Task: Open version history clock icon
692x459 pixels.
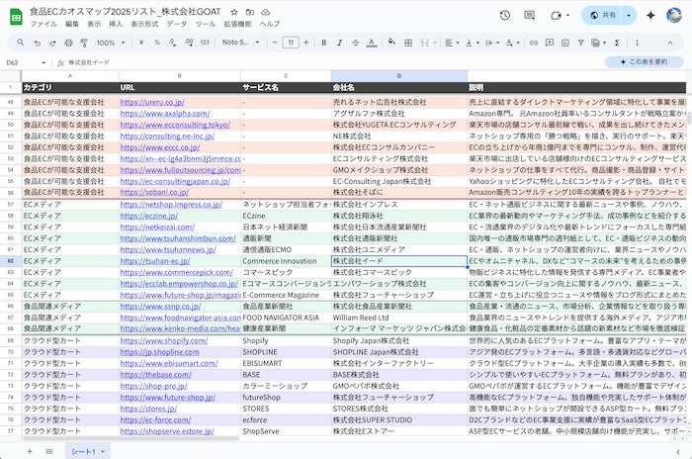Action: pos(505,16)
